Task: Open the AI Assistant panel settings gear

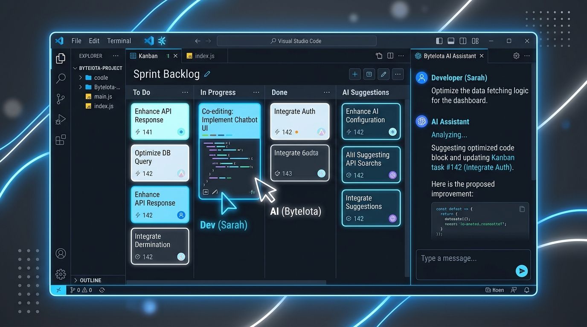Action: click(x=516, y=56)
